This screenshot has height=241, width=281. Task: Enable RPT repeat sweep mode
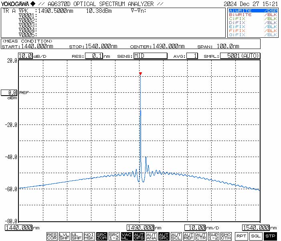241,236
